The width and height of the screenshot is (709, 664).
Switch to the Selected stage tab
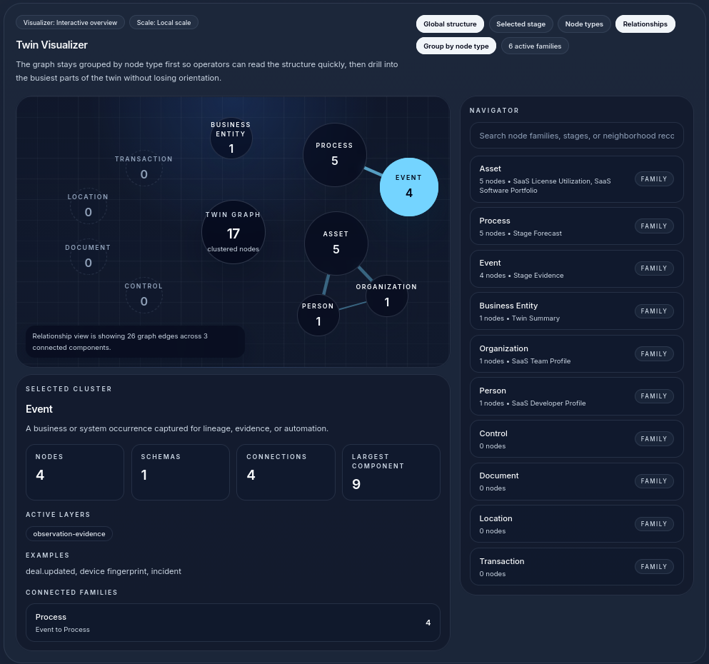pos(521,24)
